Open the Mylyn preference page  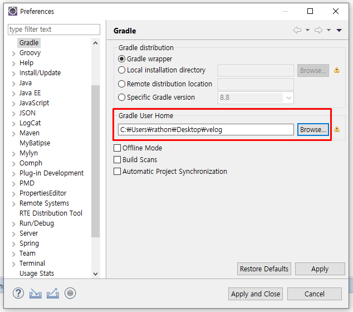point(28,153)
